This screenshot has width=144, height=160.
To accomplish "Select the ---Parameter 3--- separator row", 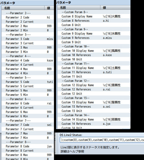I will coord(28,34).
